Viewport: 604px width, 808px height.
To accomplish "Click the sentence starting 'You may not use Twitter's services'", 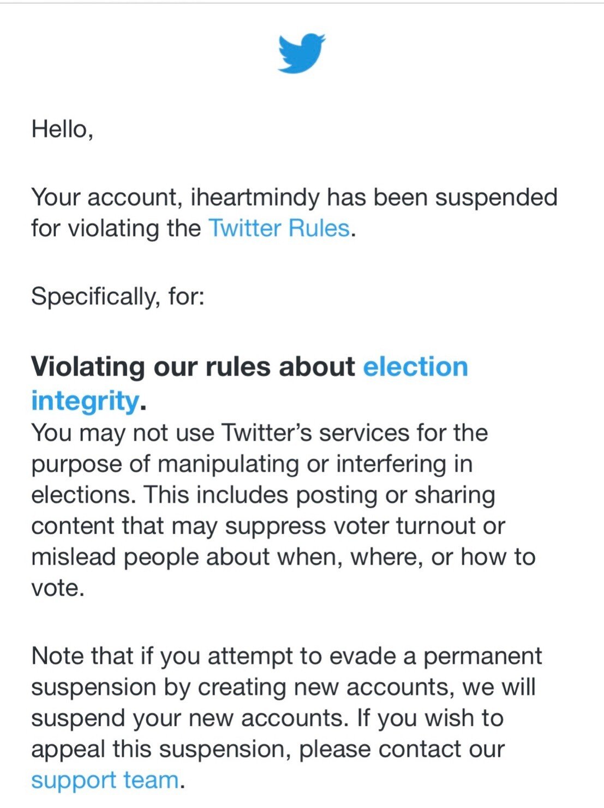I will [259, 433].
